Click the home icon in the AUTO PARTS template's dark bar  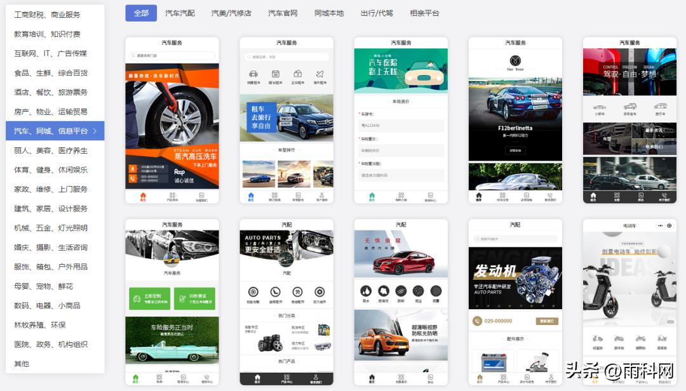pyautogui.click(x=257, y=377)
